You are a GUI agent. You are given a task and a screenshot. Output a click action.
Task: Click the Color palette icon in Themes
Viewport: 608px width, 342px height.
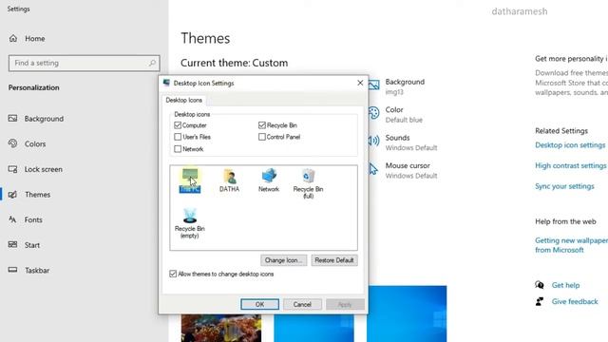click(x=373, y=113)
